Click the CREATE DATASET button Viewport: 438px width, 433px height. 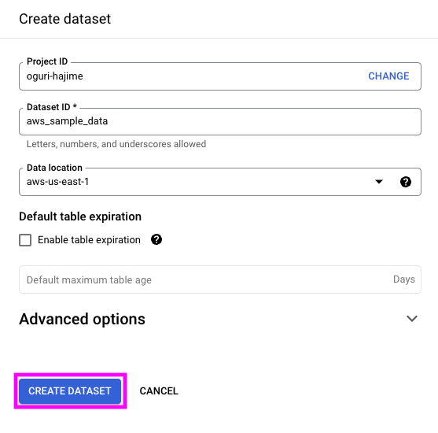point(70,391)
